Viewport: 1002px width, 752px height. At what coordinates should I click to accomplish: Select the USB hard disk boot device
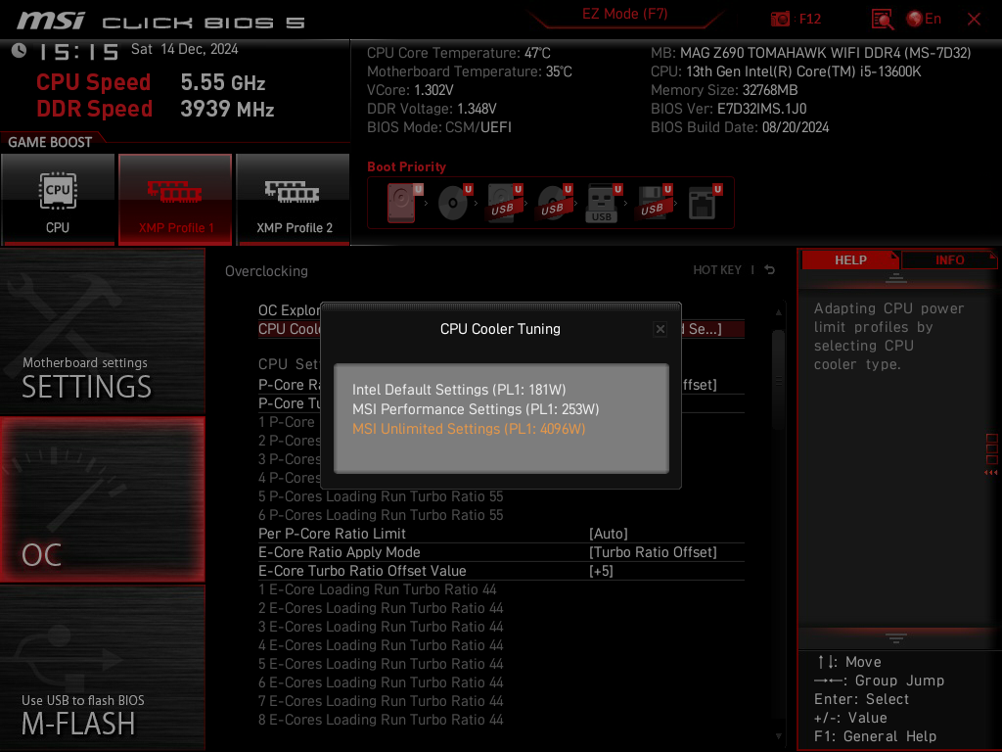(x=505, y=203)
